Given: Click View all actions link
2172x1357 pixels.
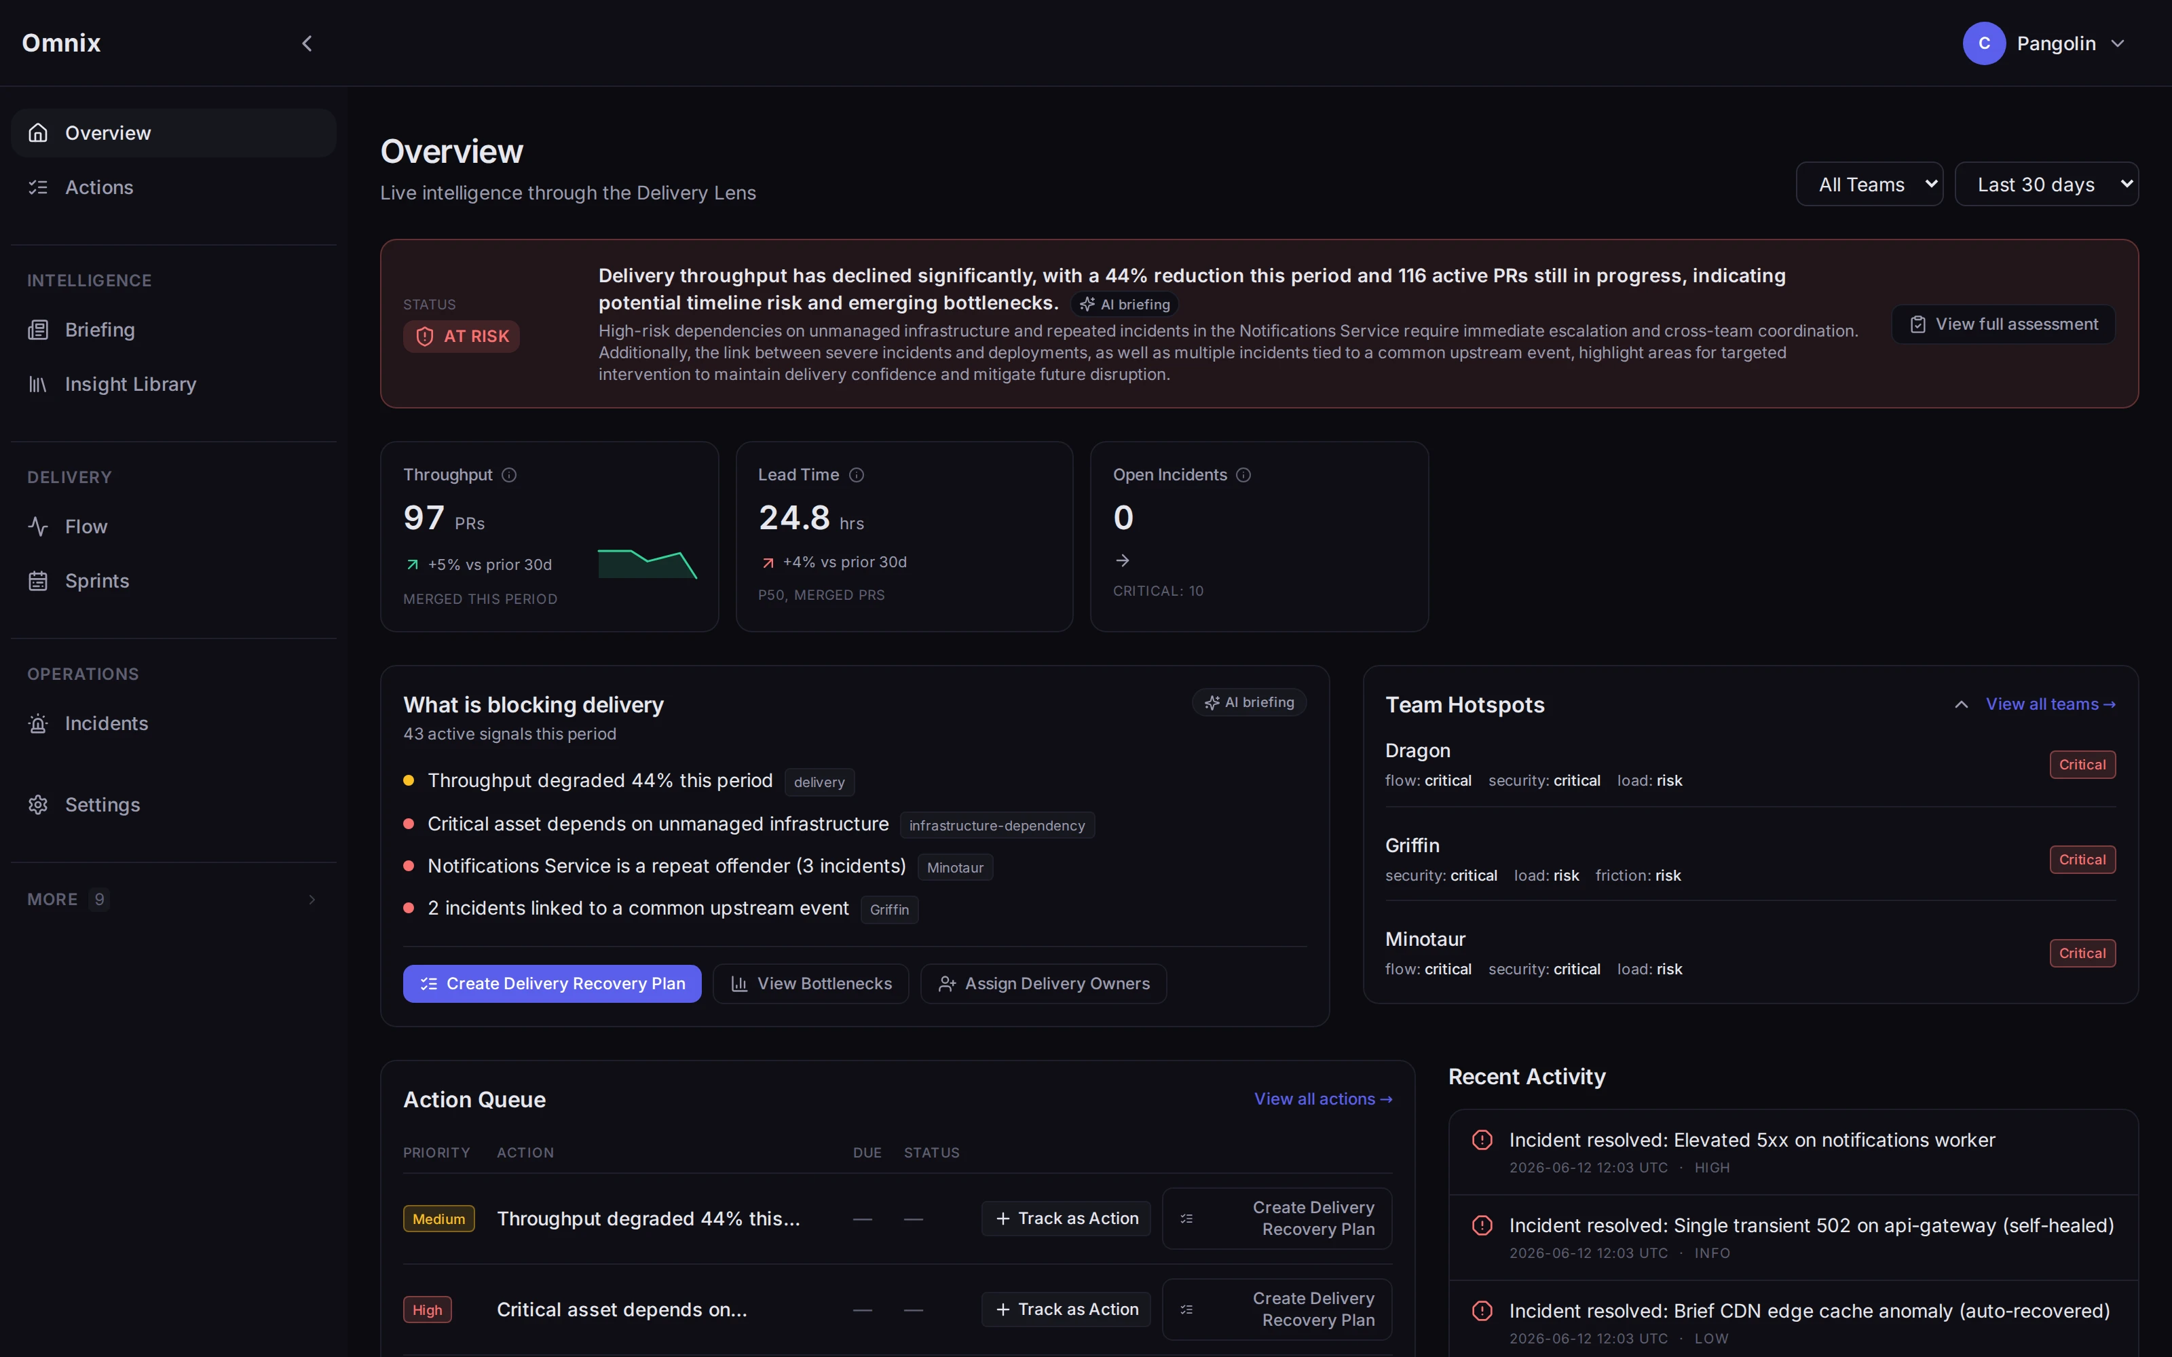Looking at the screenshot, I should (1323, 1099).
